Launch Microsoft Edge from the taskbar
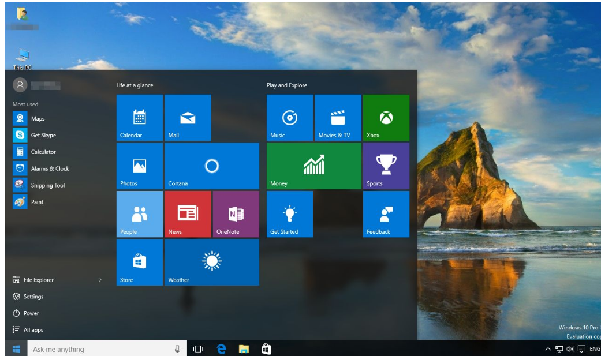The width and height of the screenshot is (601, 356). (x=221, y=348)
